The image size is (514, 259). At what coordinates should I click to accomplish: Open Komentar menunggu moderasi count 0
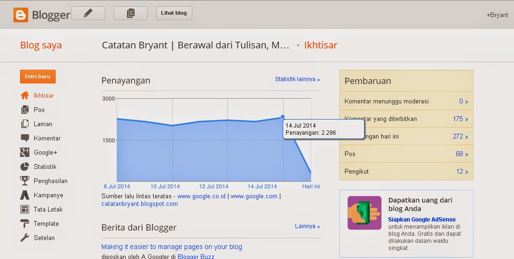pyautogui.click(x=464, y=101)
